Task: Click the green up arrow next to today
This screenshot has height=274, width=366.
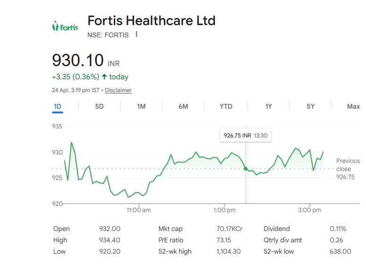Action: click(104, 77)
